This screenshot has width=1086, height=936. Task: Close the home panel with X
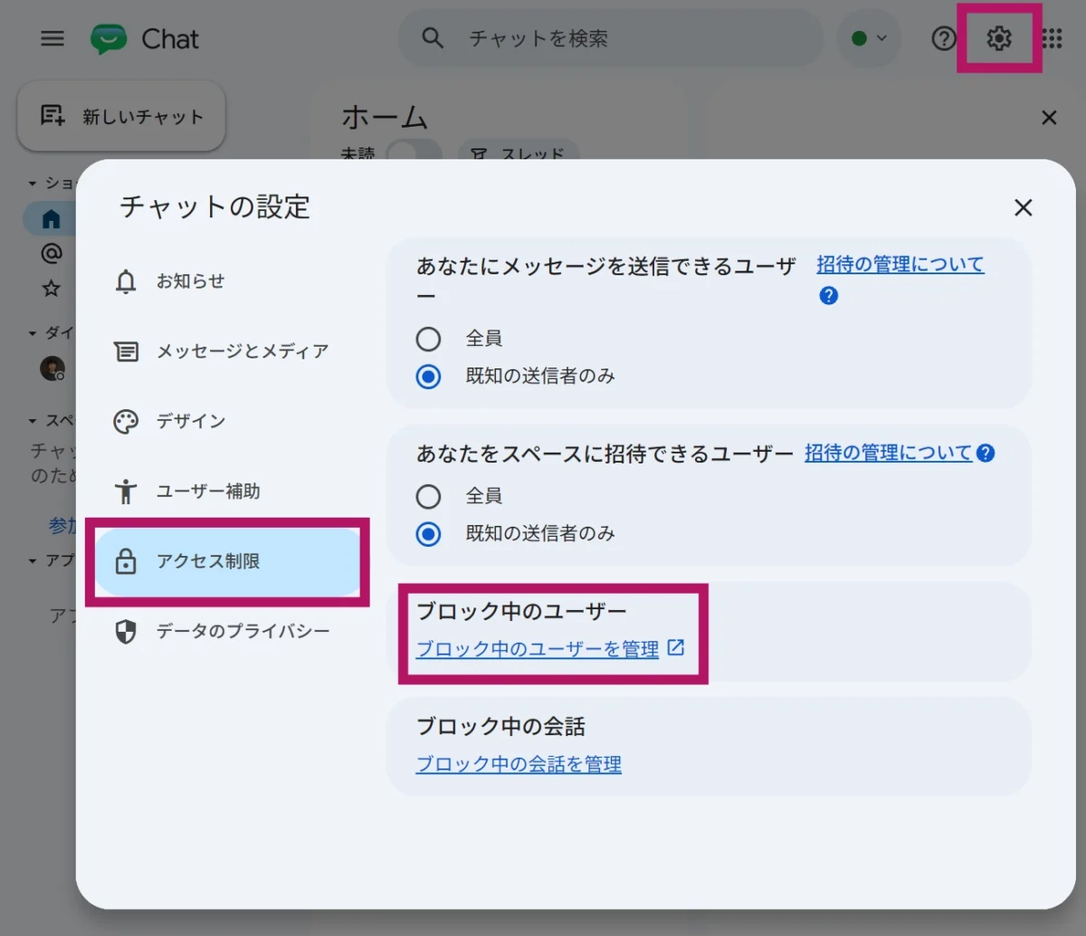pos(1049,118)
